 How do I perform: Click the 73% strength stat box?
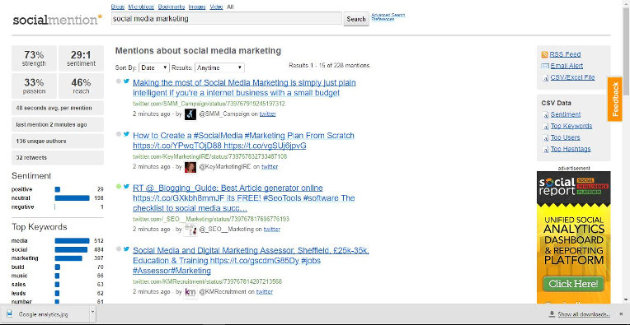coord(34,58)
